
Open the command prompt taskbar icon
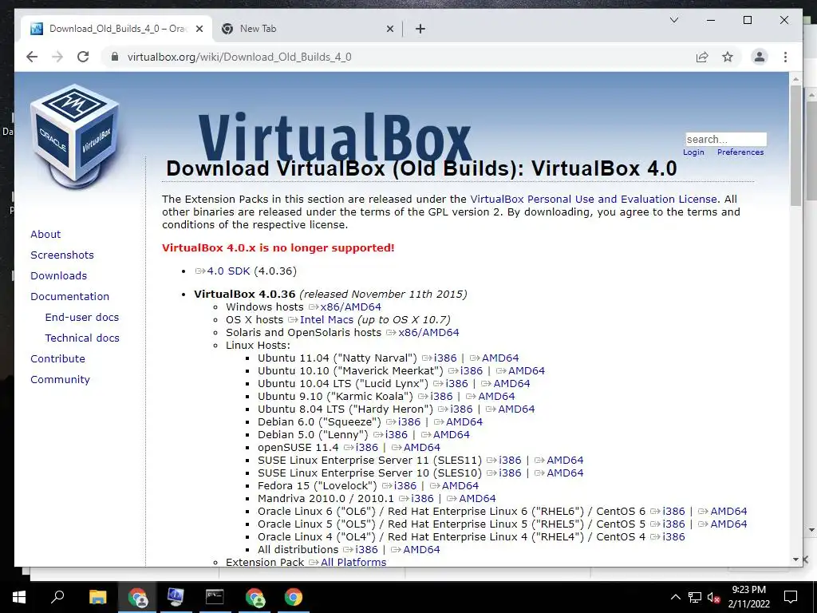click(x=215, y=596)
